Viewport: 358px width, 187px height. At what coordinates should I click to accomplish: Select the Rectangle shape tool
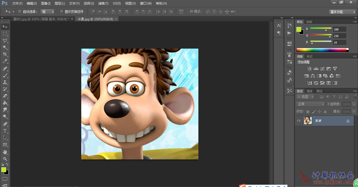point(5,144)
